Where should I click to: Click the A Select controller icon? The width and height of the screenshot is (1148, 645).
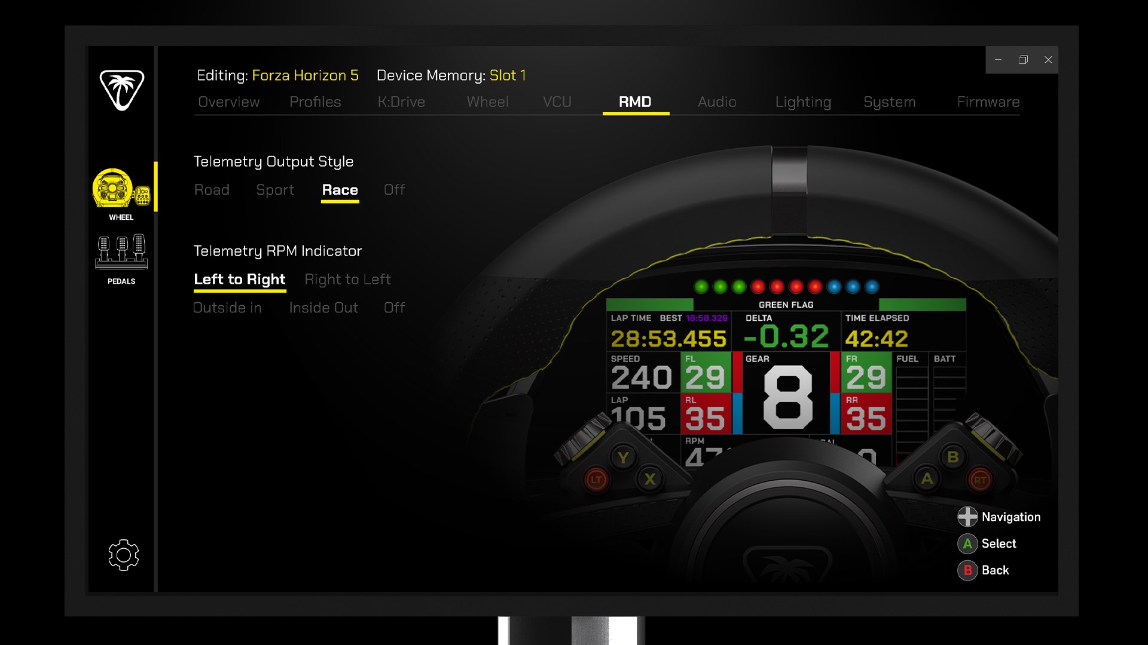coord(968,543)
